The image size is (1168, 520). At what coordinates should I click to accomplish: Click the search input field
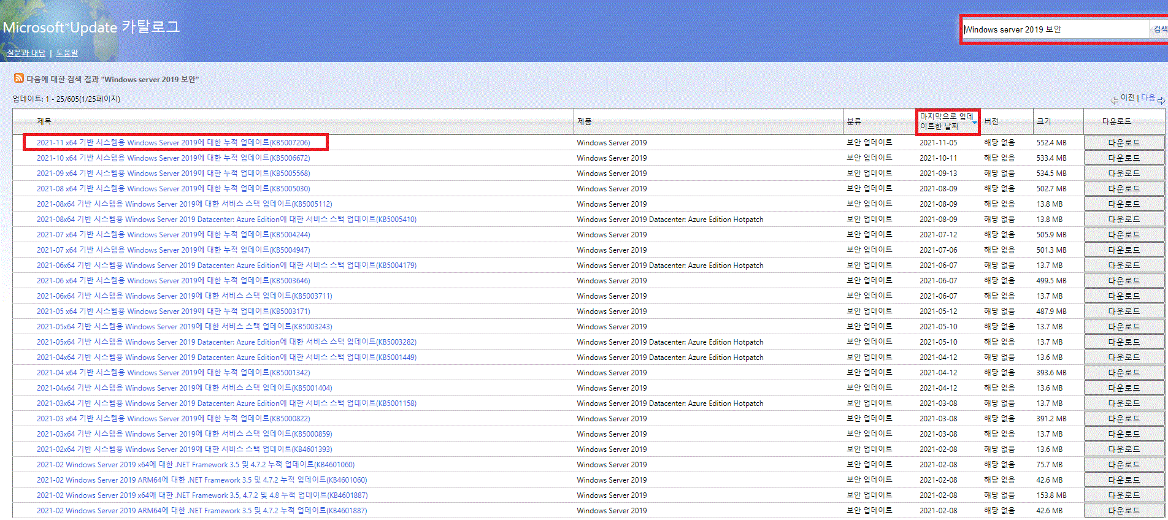[1056, 29]
